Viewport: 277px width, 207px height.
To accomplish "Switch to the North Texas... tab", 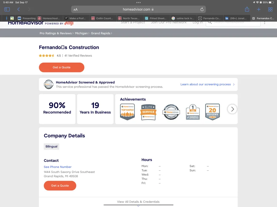I will [x=130, y=18].
